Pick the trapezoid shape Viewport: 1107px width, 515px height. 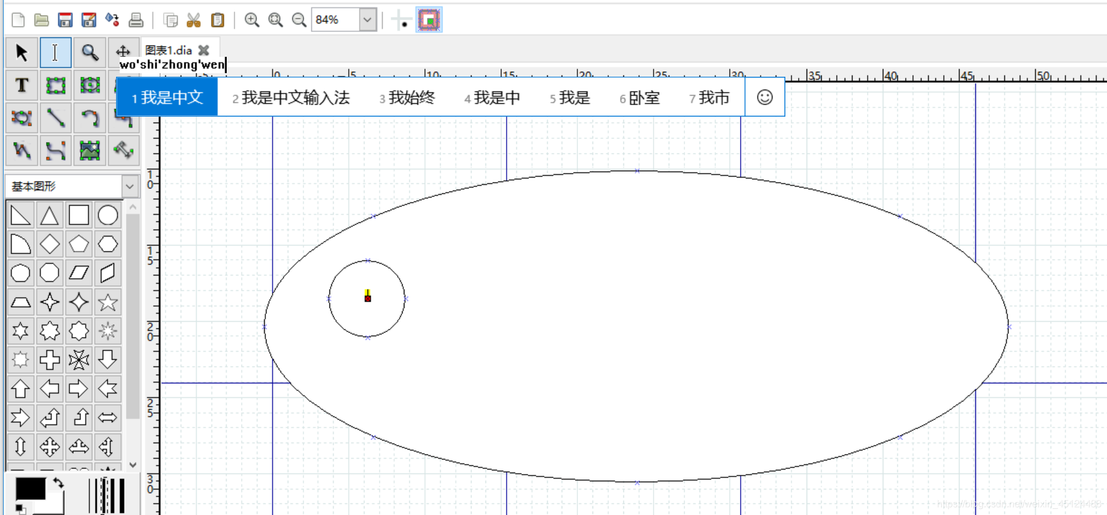[21, 302]
